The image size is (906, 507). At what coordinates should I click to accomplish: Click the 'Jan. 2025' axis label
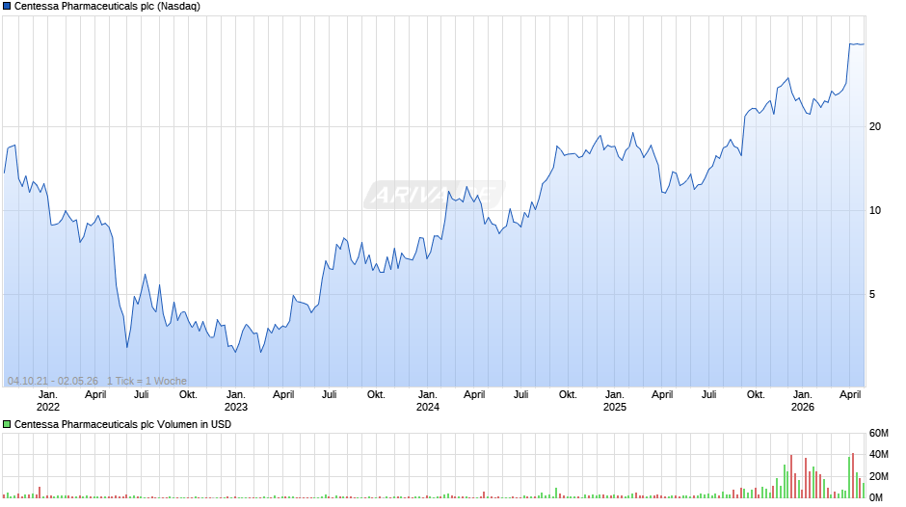tap(615, 401)
